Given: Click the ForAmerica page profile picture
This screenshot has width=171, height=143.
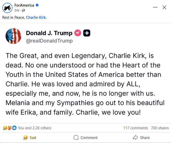Looking at the screenshot, I should 7,8.
